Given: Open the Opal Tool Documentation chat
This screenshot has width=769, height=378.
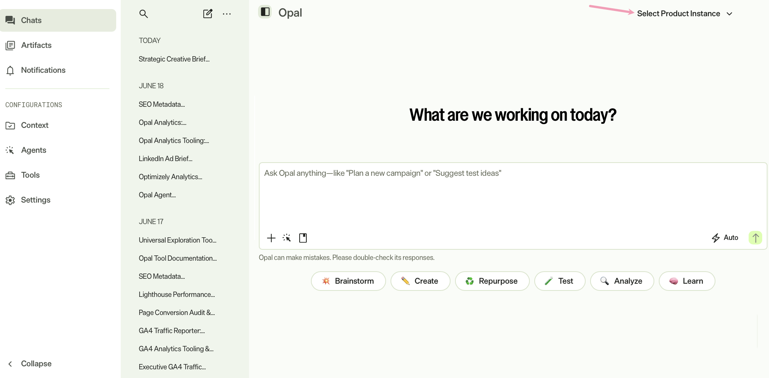Looking at the screenshot, I should coord(178,258).
